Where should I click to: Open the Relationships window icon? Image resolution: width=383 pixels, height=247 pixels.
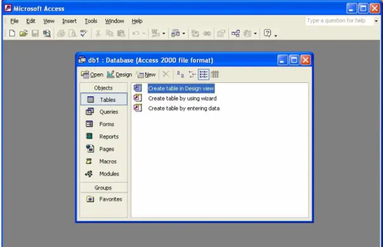point(235,33)
